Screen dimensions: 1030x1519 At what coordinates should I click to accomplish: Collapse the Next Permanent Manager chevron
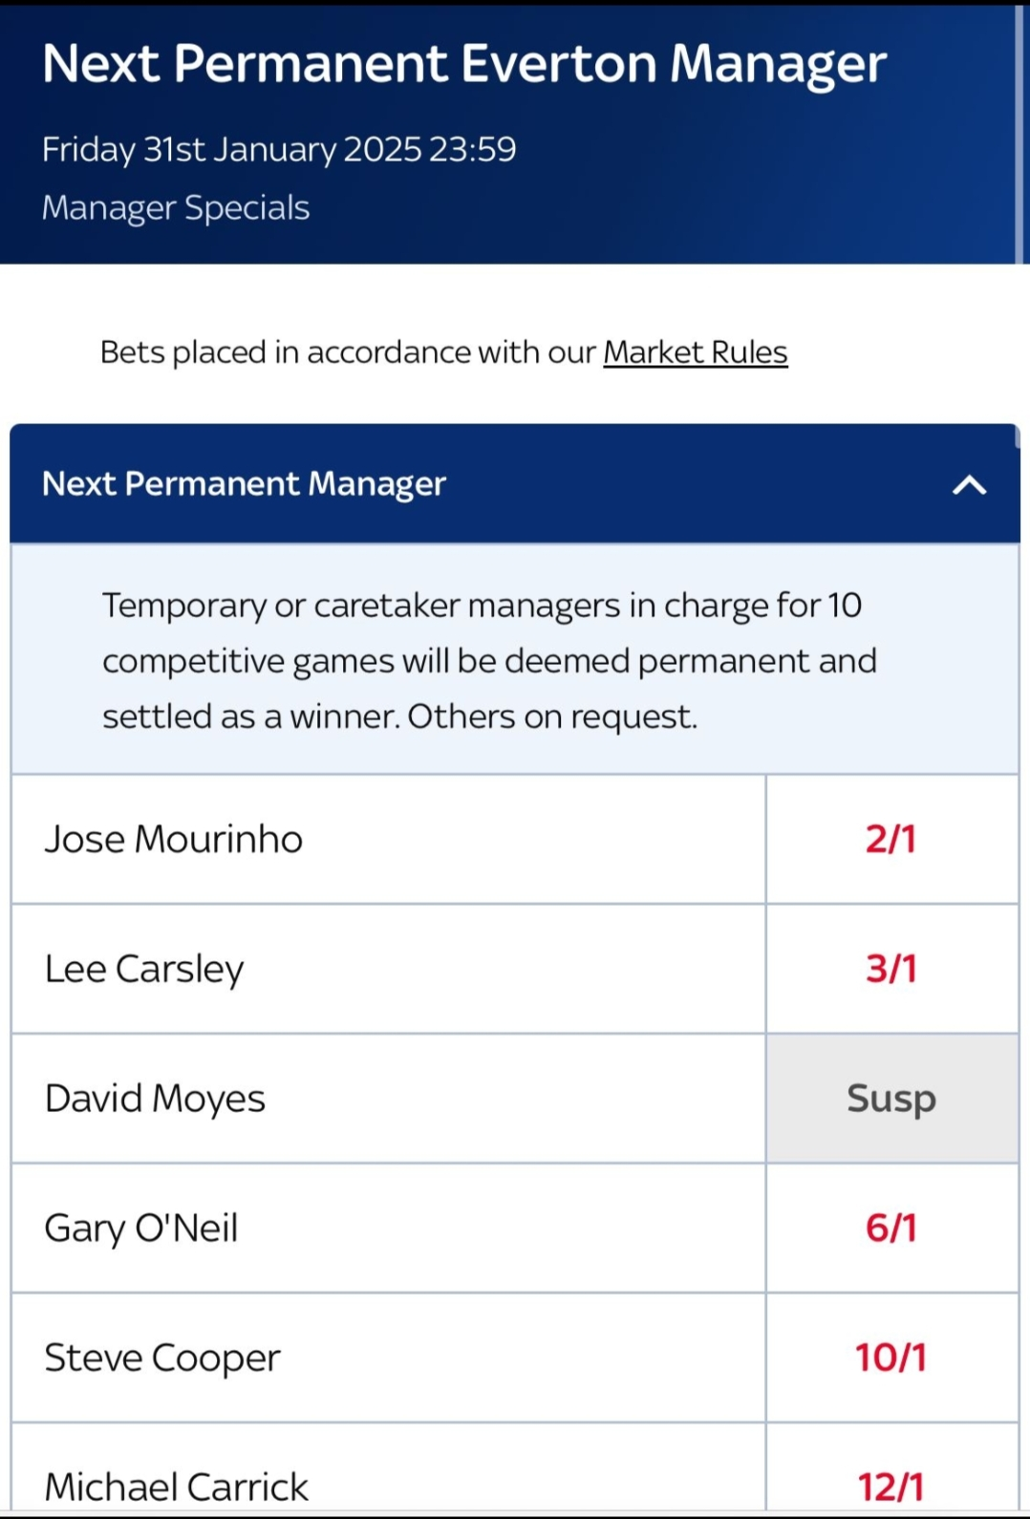tap(969, 485)
